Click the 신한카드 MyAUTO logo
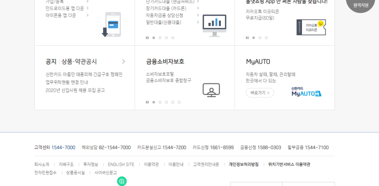The width and height of the screenshot is (379, 186). [306, 92]
